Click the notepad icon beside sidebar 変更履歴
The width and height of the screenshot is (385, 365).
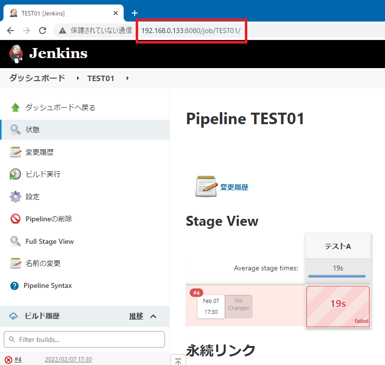point(15,152)
